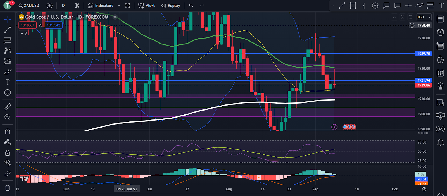This screenshot has height=196, width=447.
Task: Pick the comment bubble tool in favorites toolbar
Action: click(x=397, y=6)
